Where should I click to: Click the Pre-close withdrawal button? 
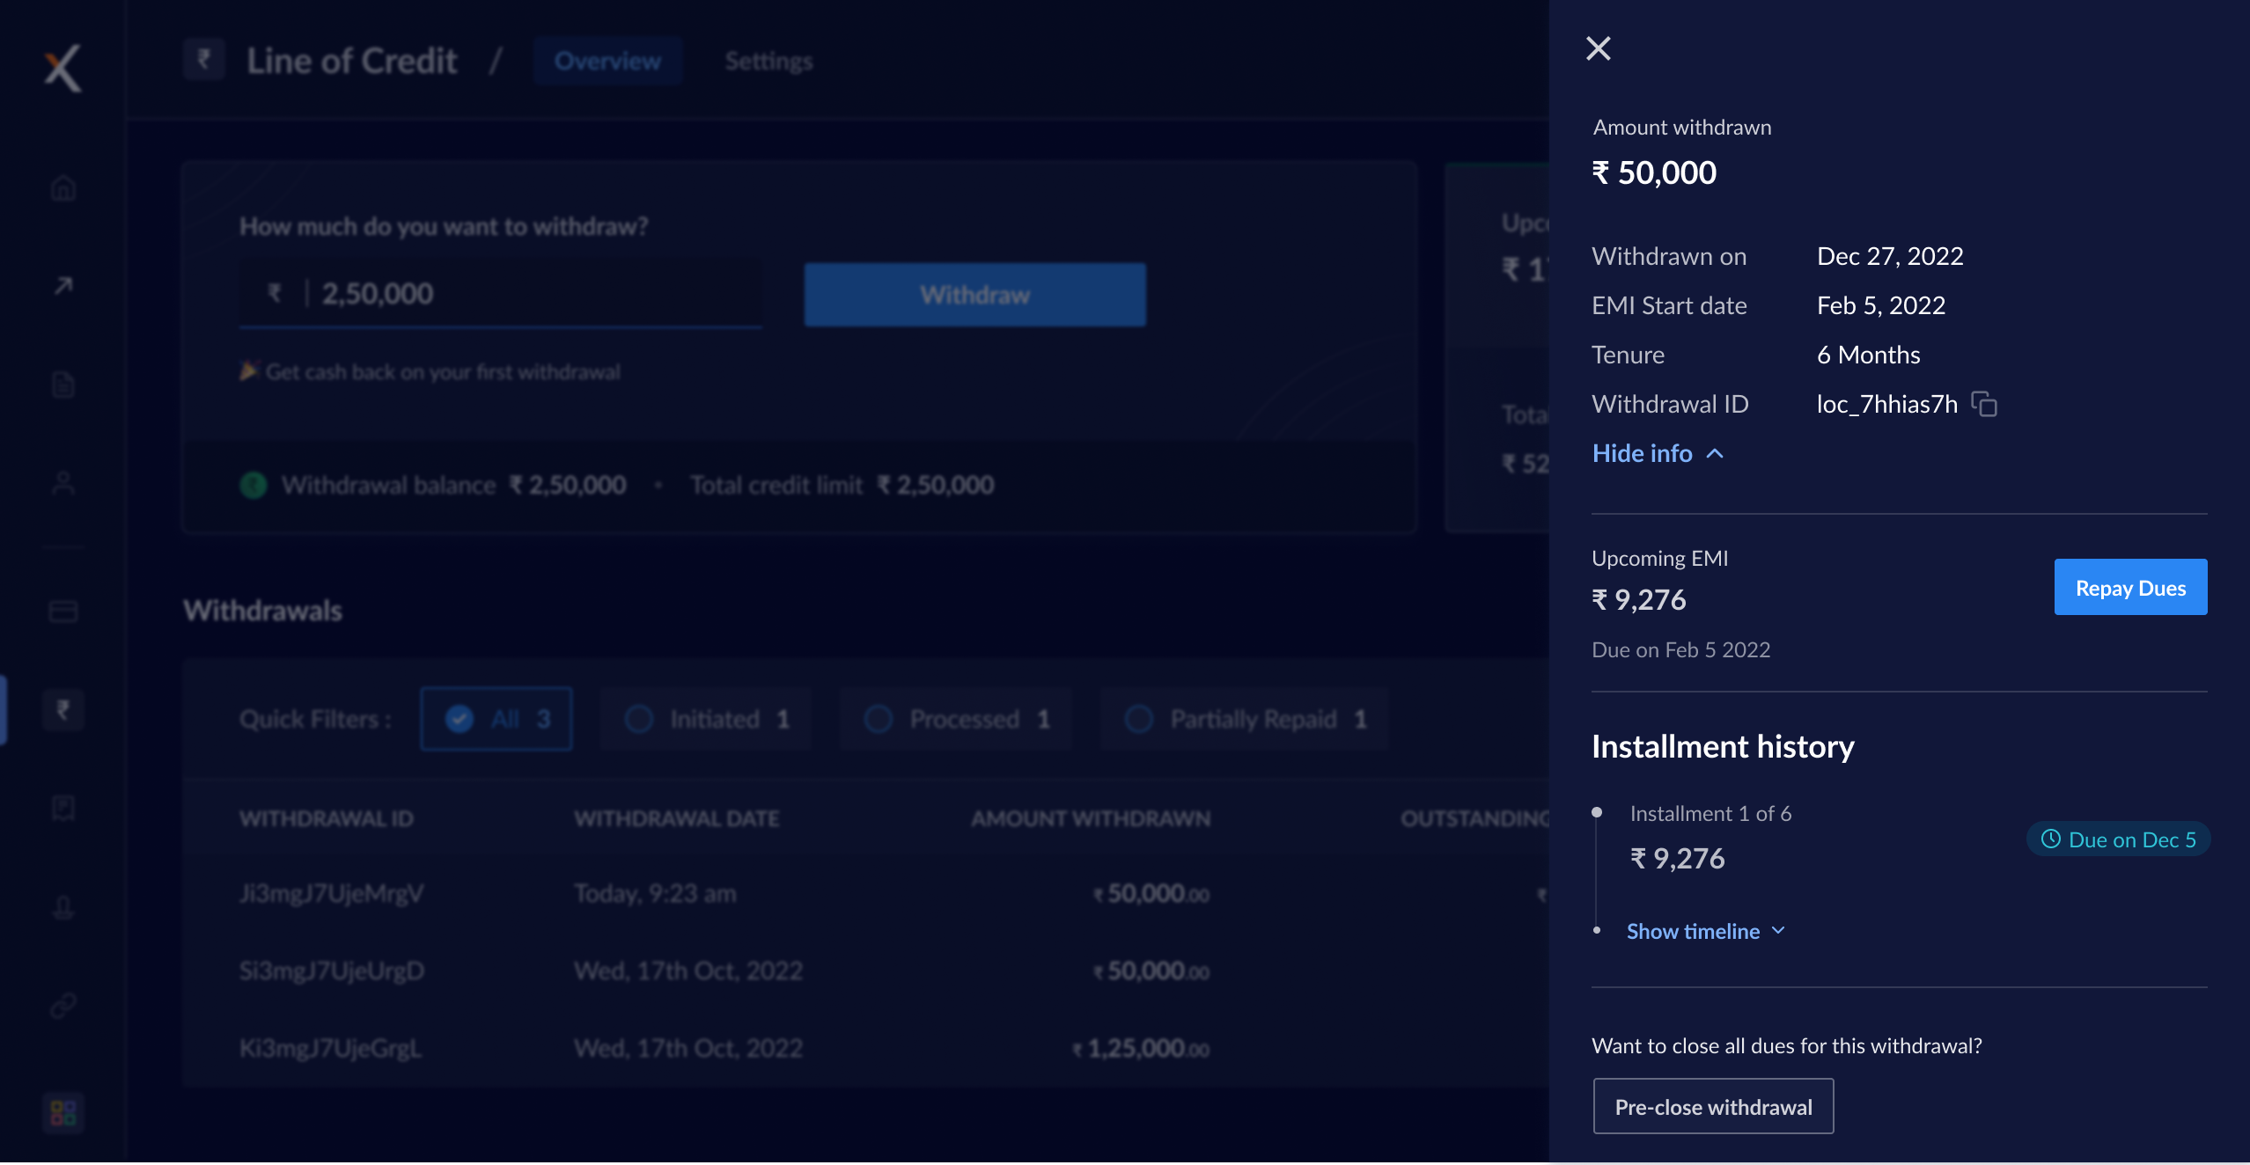tap(1712, 1105)
